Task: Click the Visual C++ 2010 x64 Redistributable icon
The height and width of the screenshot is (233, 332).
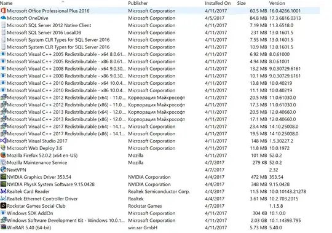Action: [x=3, y=83]
